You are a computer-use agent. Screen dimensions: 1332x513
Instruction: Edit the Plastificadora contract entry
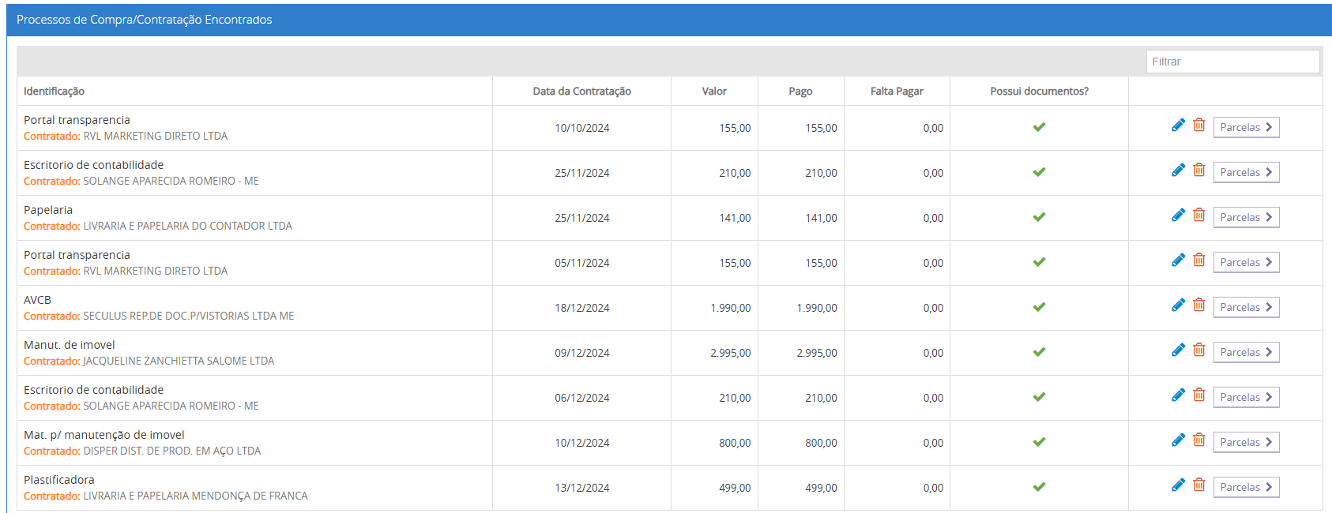point(1178,485)
